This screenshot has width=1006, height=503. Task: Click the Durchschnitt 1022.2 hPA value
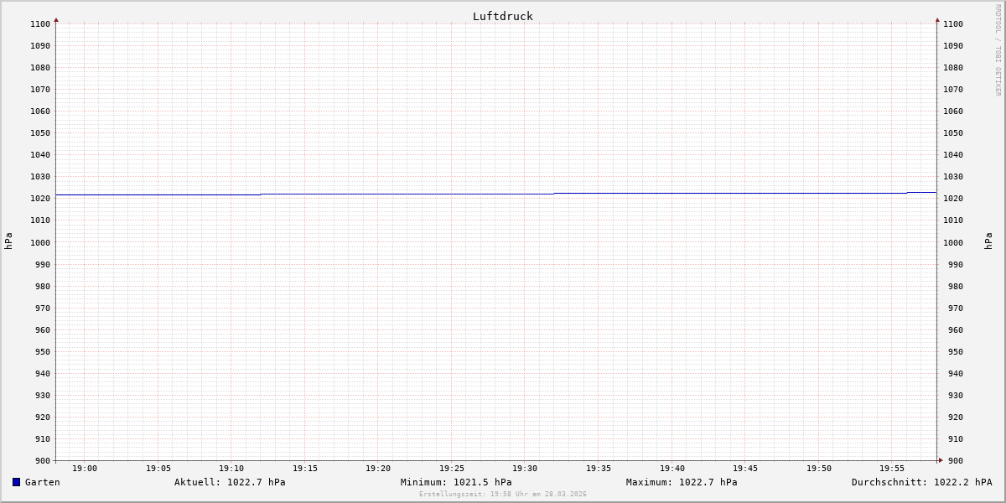(x=921, y=482)
